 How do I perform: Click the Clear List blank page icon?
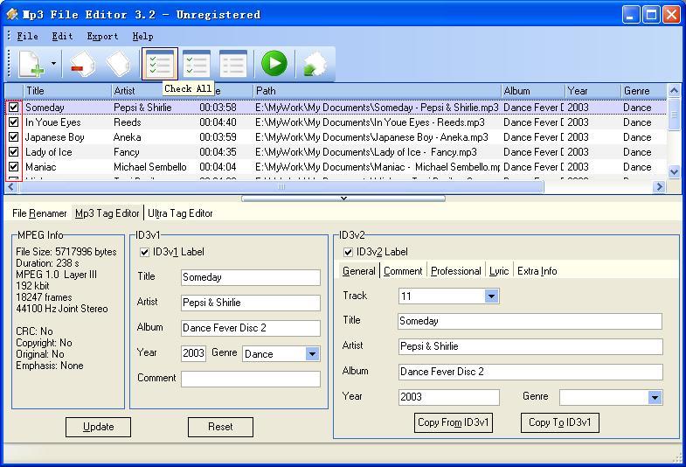click(118, 65)
